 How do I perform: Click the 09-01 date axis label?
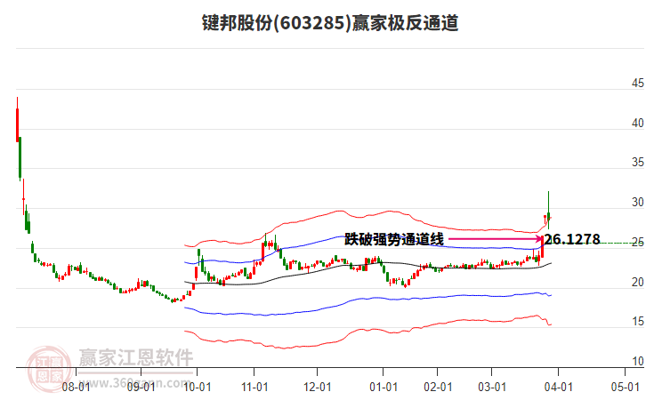pos(141,387)
